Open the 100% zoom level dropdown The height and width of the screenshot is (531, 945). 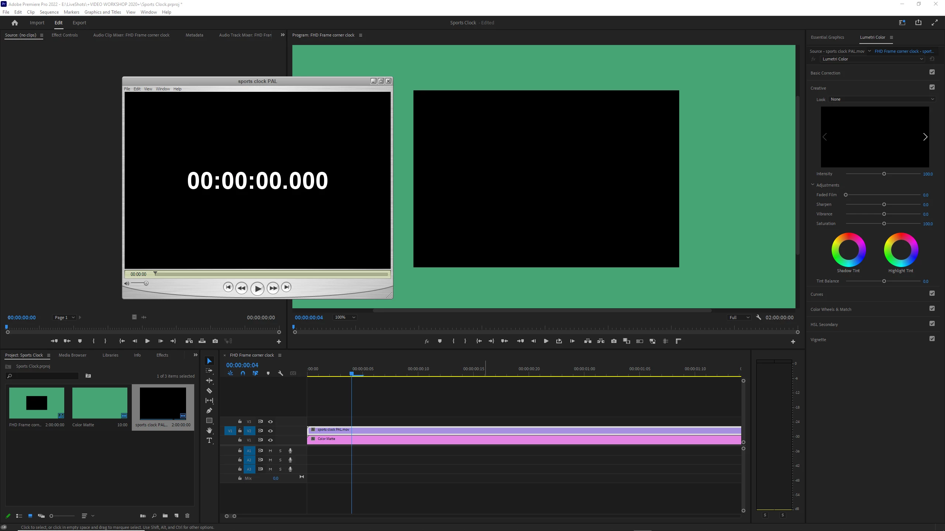click(x=345, y=317)
